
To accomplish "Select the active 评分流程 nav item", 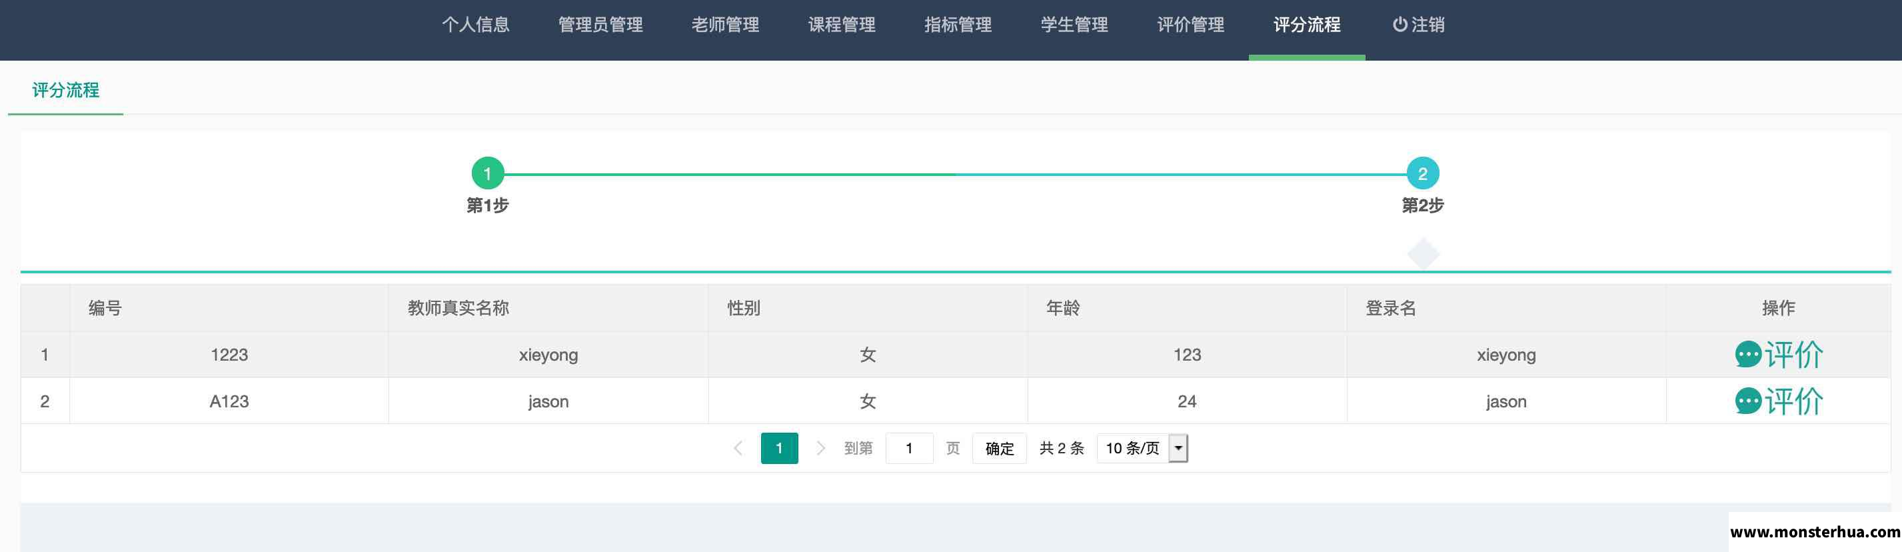I will click(1307, 25).
